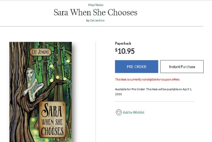Open the Shop breadcrumb link
Image resolution: width=212 pixels, height=142 pixels.
coord(91,5)
